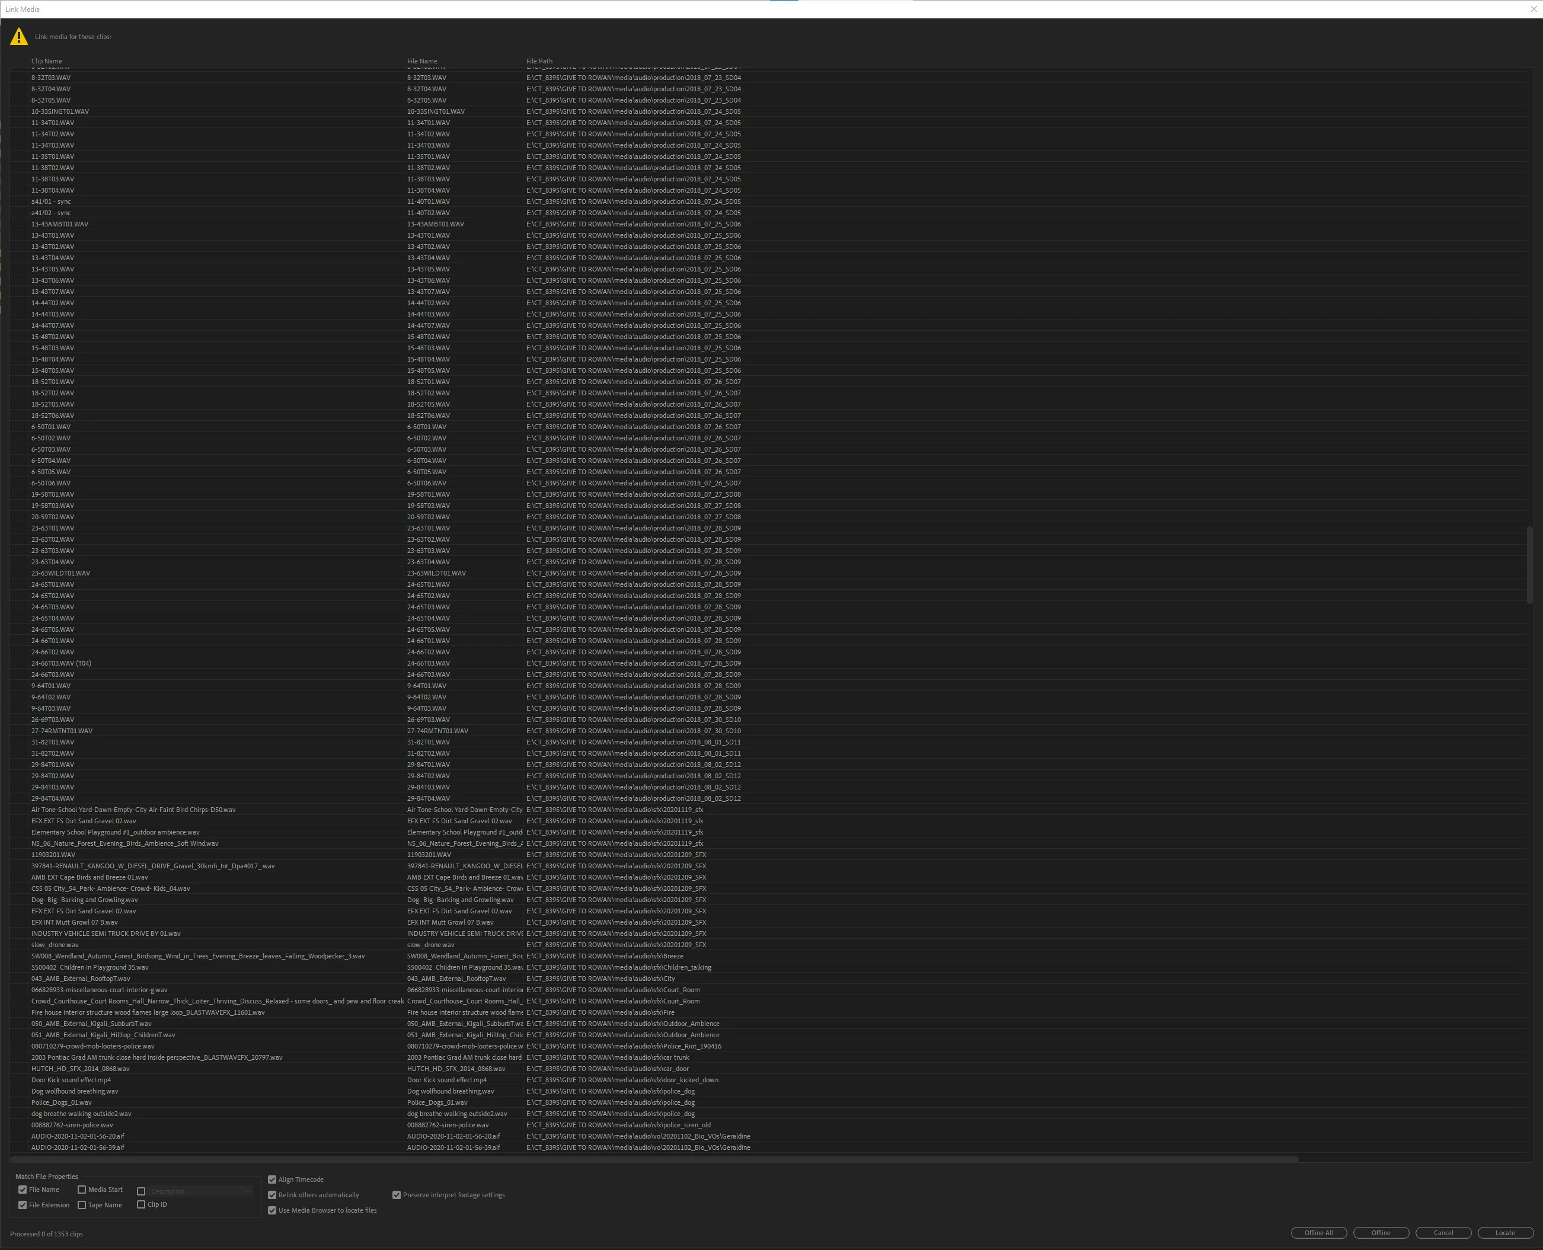Click the yellow warning triangle icon
1543x1250 pixels.
[x=19, y=37]
